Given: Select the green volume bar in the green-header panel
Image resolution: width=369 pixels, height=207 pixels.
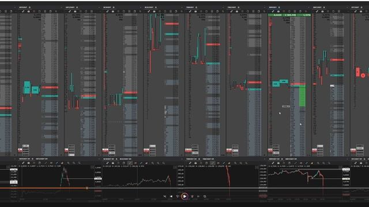Looking at the screenshot, I should 302,96.
